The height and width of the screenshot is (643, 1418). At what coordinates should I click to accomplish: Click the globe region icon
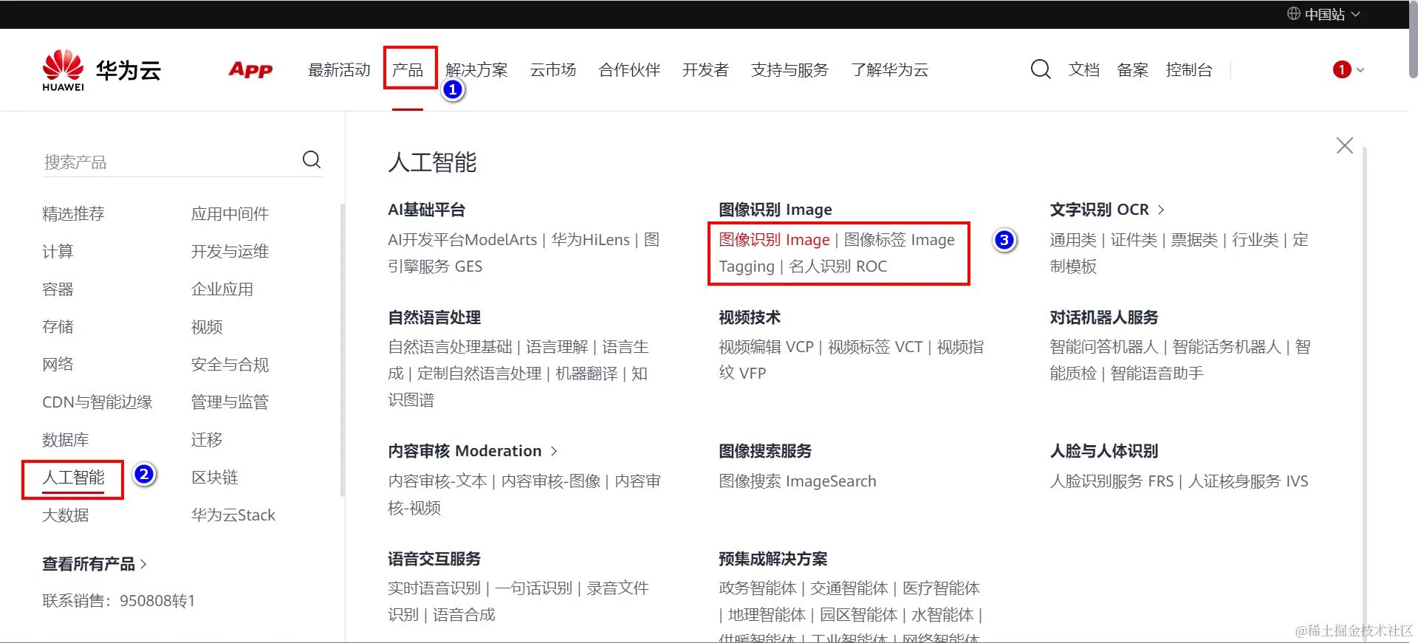point(1294,13)
